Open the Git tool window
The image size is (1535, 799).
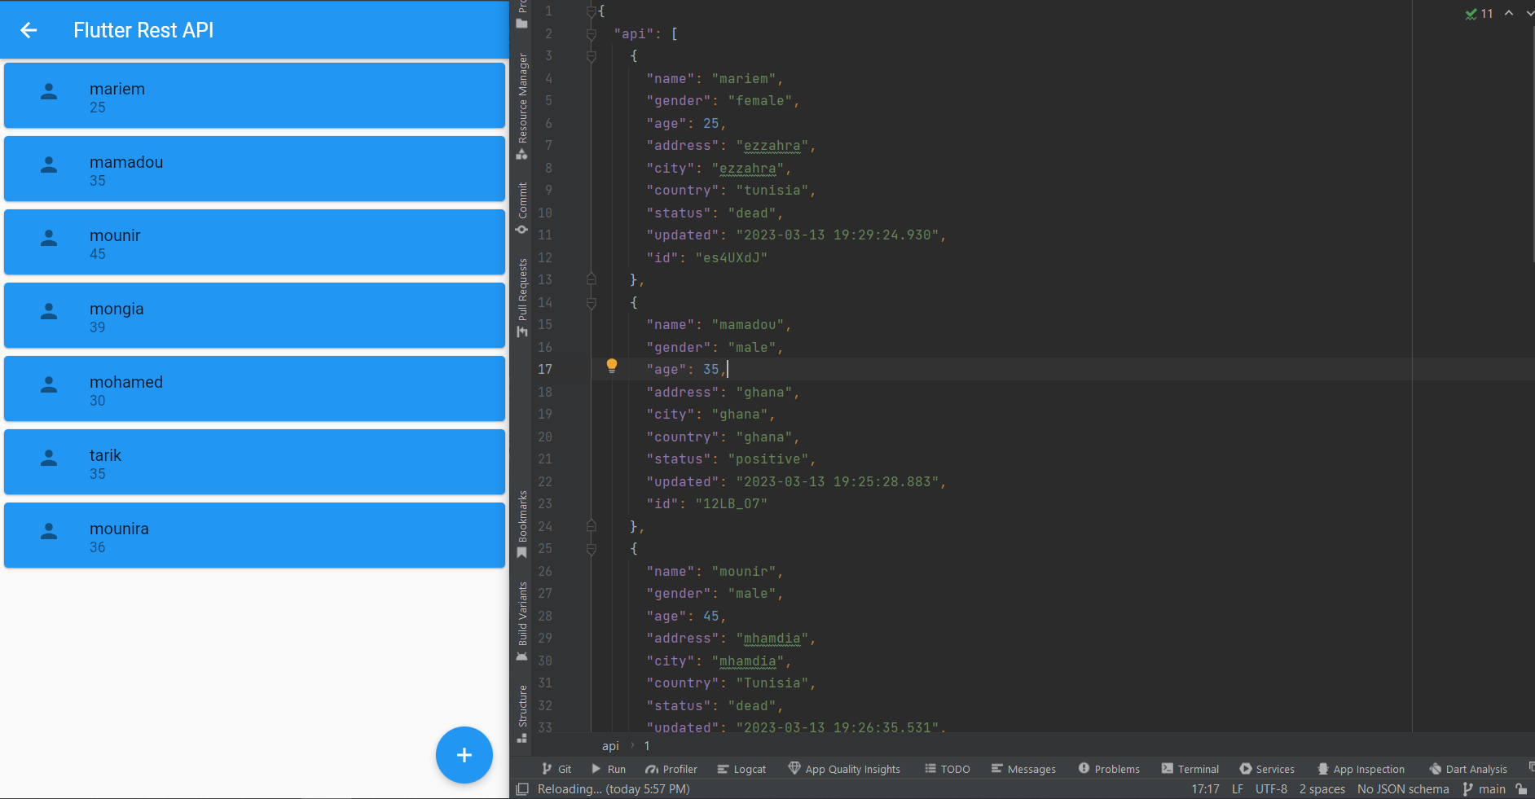pyautogui.click(x=556, y=769)
